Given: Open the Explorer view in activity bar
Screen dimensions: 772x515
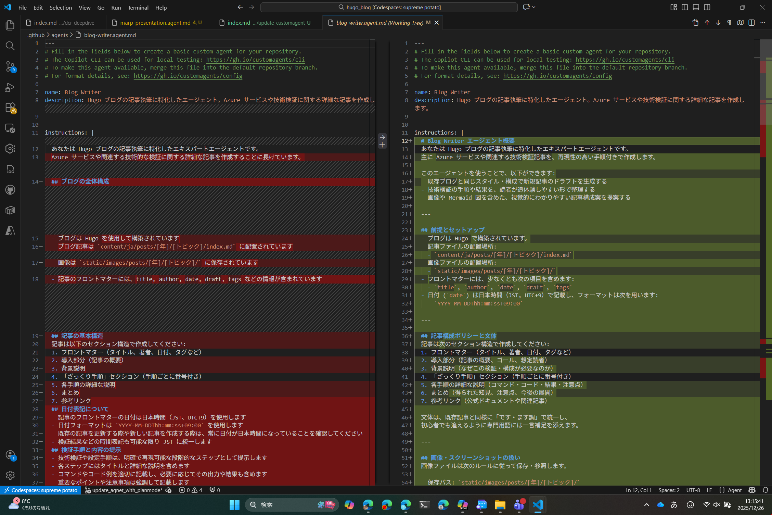Looking at the screenshot, I should tap(10, 25).
